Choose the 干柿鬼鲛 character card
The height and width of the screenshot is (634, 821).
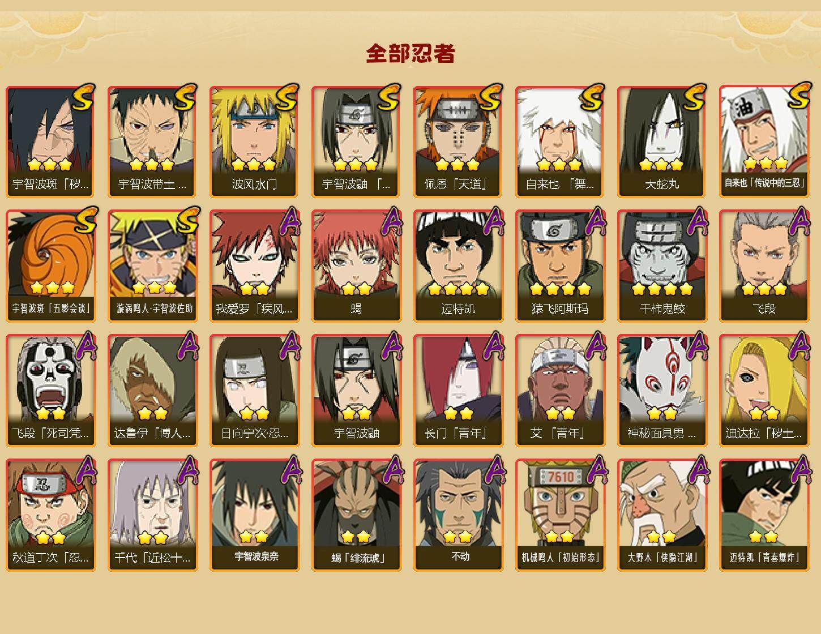(x=662, y=266)
